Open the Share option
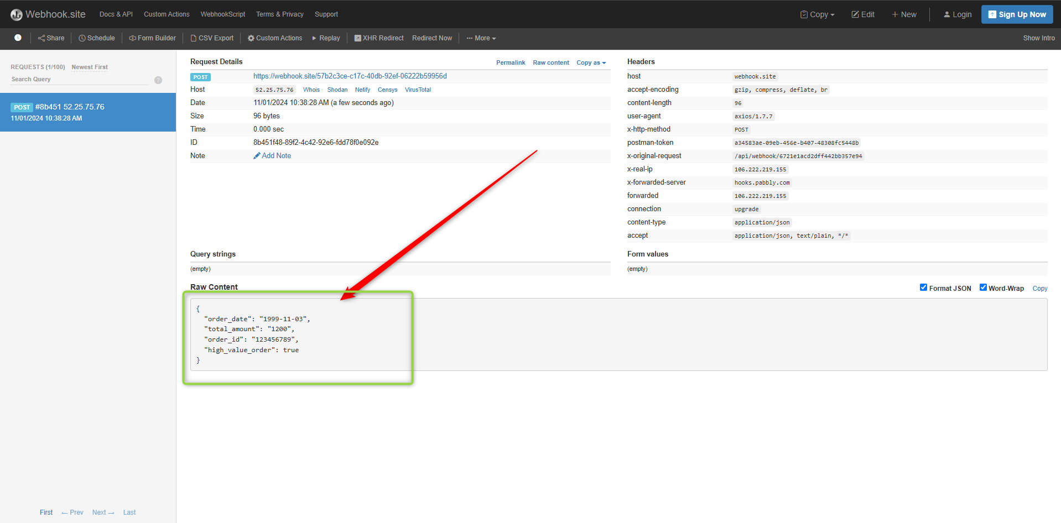This screenshot has height=523, width=1061. [51, 38]
